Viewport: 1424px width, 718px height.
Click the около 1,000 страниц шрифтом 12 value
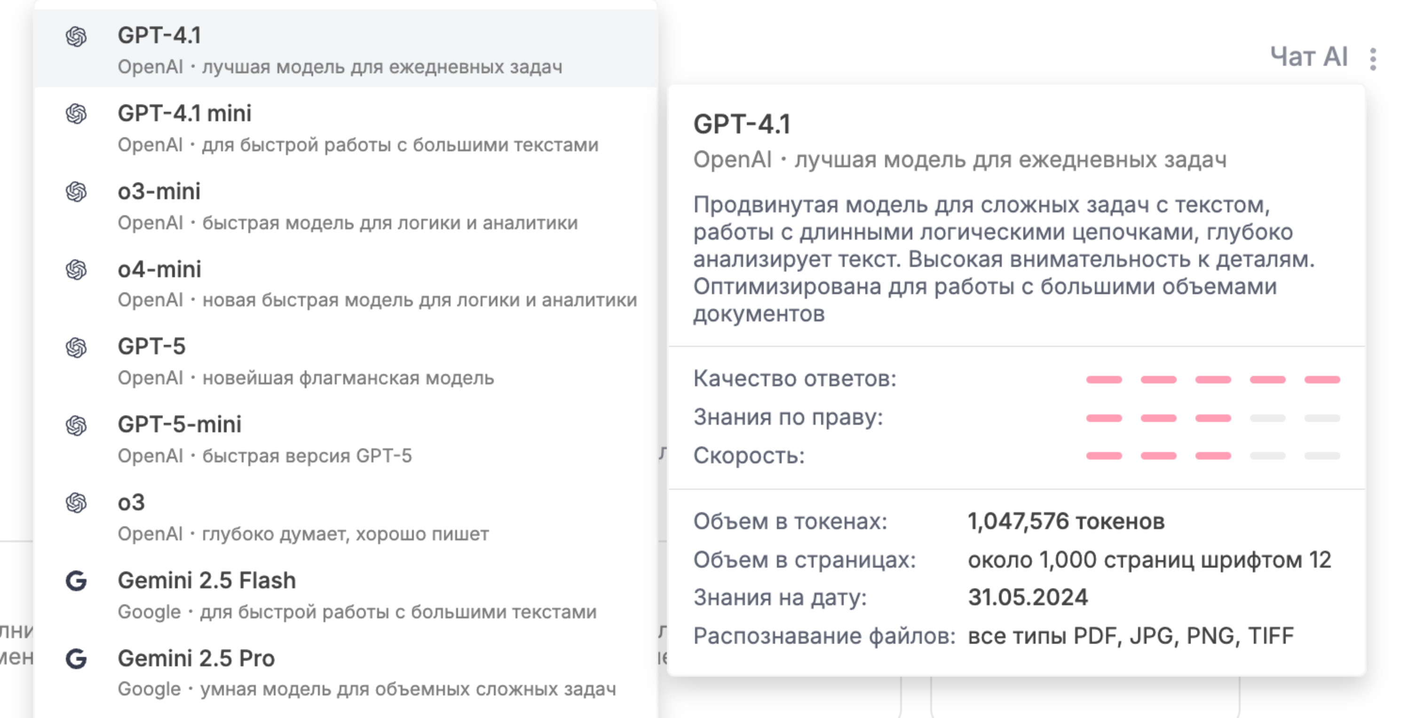[1149, 560]
